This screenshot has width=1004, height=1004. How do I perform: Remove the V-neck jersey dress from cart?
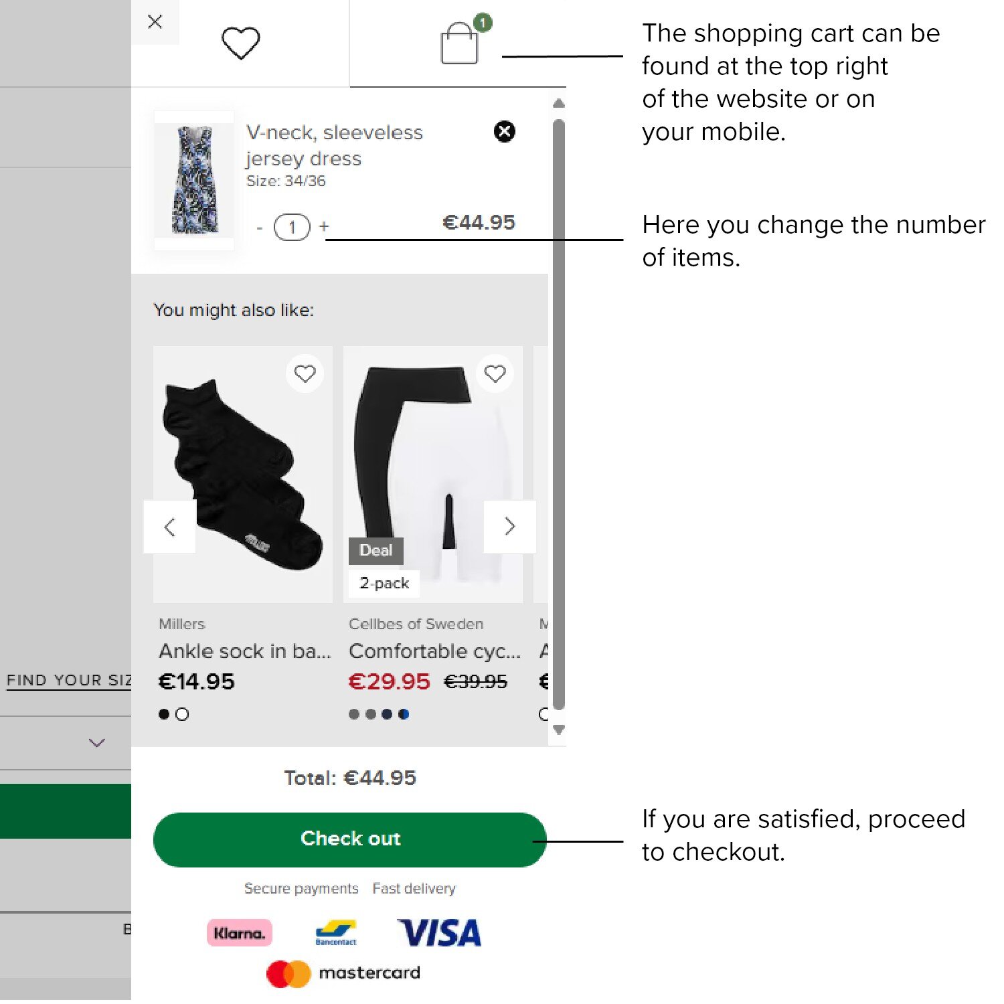click(x=505, y=131)
